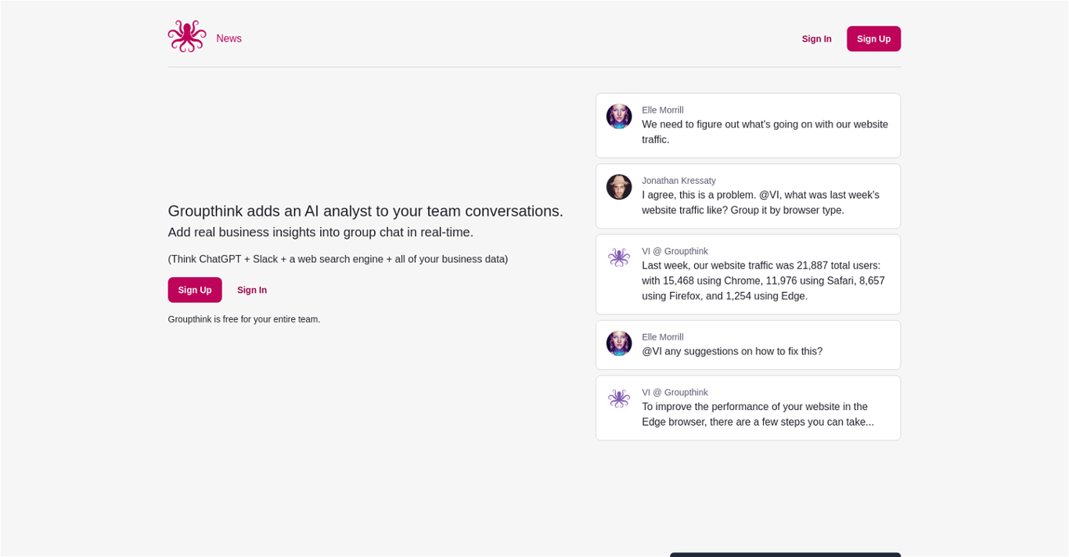Screen dimensions: 1069x557
Task: Click VI's browser statistics message card
Action: [747, 274]
